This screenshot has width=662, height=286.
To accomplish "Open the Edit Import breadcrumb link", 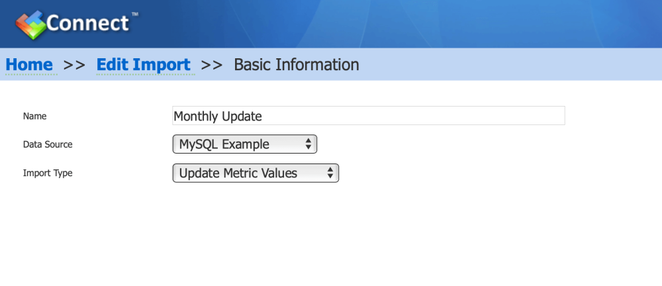I will pyautogui.click(x=144, y=65).
